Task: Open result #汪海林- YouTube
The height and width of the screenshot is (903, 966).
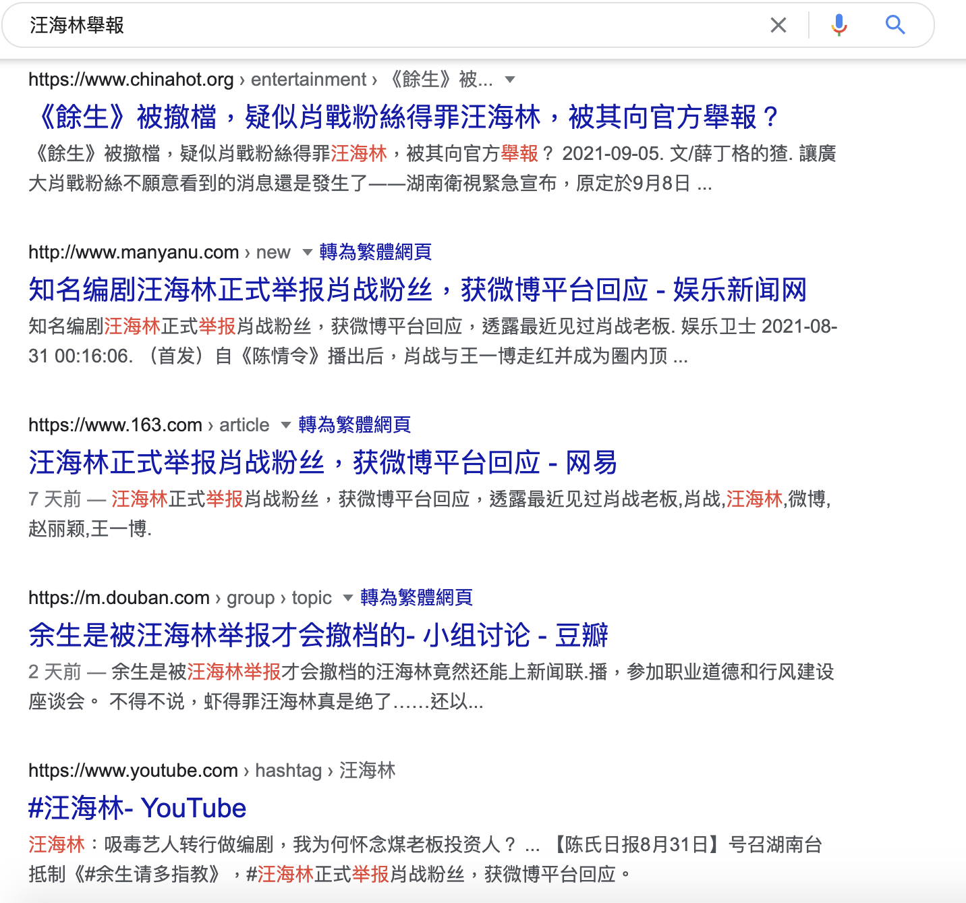Action: [137, 808]
